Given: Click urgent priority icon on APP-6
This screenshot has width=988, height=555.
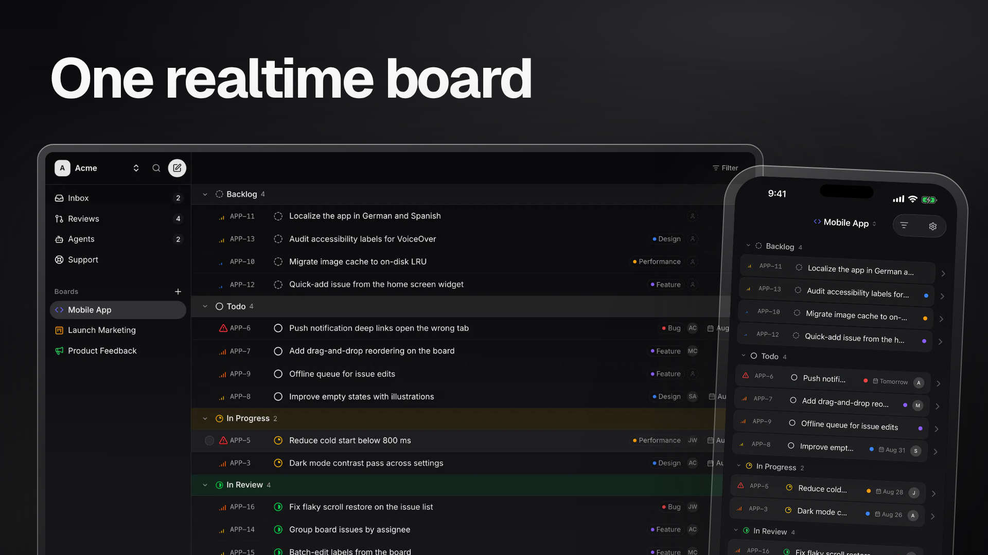Looking at the screenshot, I should pos(223,328).
